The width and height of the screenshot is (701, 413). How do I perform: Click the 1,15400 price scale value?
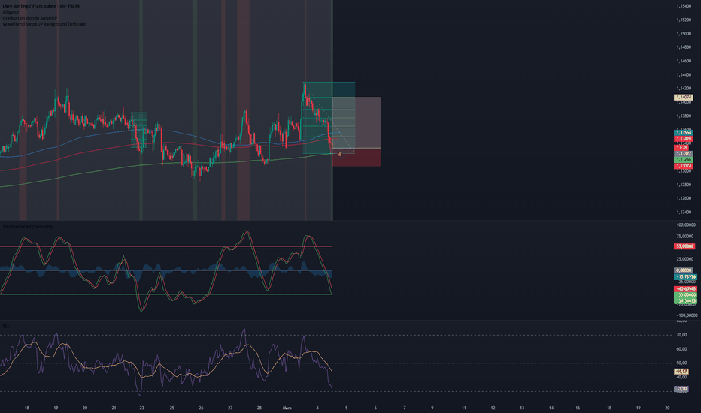684,6
